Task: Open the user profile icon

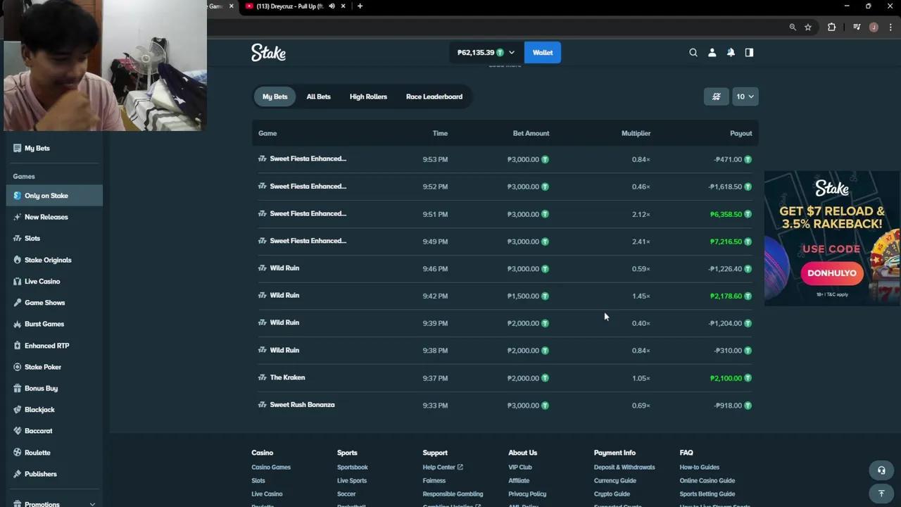Action: (x=712, y=53)
